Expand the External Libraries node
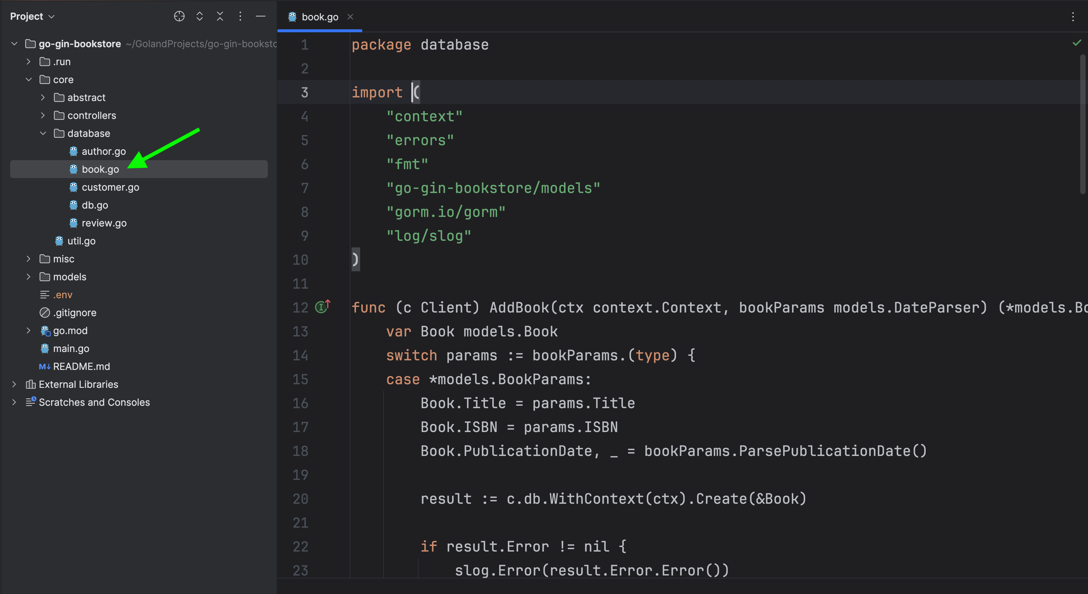This screenshot has width=1088, height=594. tap(14, 384)
